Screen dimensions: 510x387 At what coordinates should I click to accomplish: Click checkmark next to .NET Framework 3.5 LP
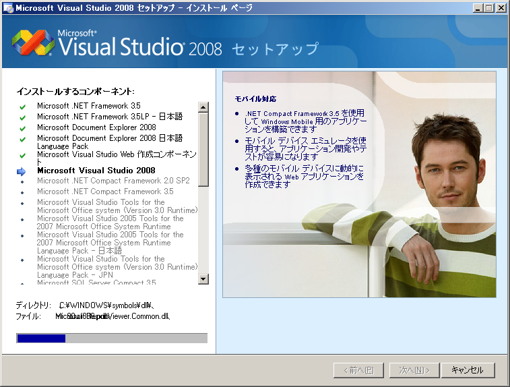(22, 117)
